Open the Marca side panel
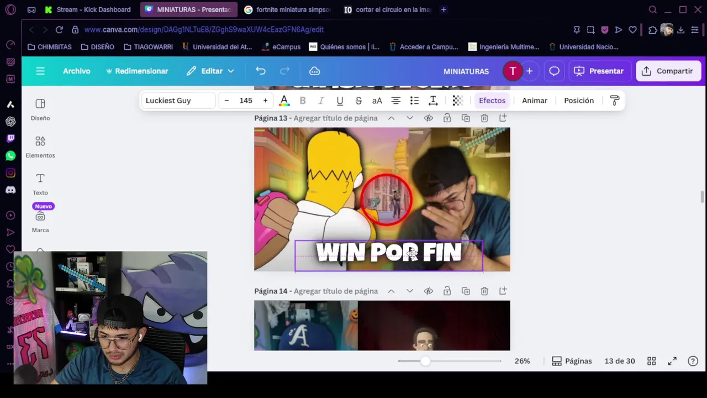This screenshot has width=707, height=398. pos(40,222)
